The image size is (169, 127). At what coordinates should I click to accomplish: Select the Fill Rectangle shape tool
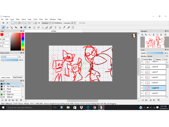coord(21,28)
